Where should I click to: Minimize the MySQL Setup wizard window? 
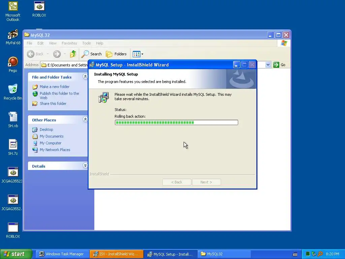click(236, 65)
